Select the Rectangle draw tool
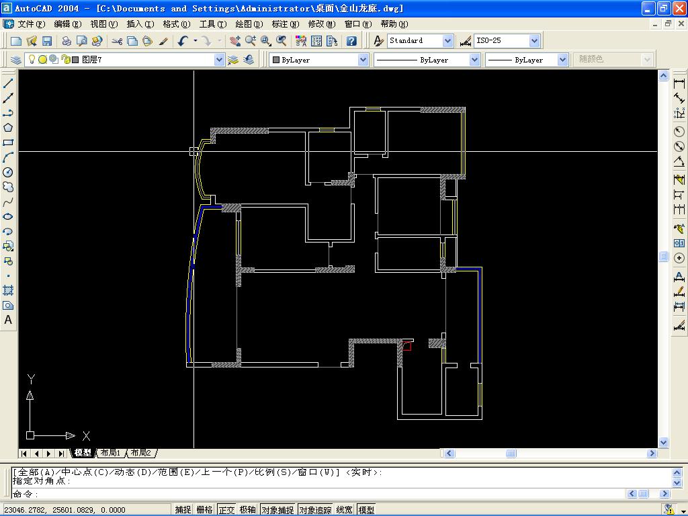This screenshot has height=516, width=688. point(8,142)
